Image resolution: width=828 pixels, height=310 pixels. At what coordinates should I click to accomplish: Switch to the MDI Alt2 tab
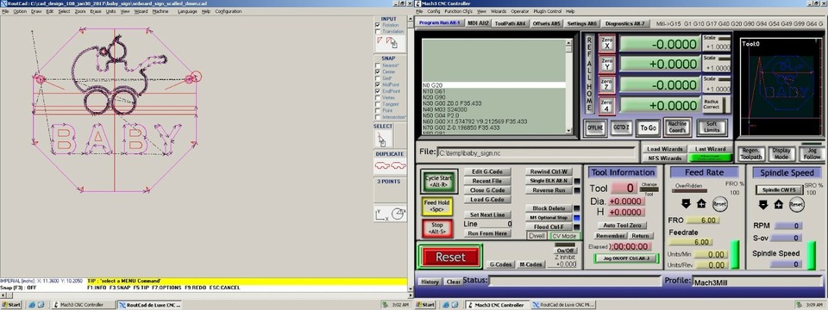pos(479,23)
